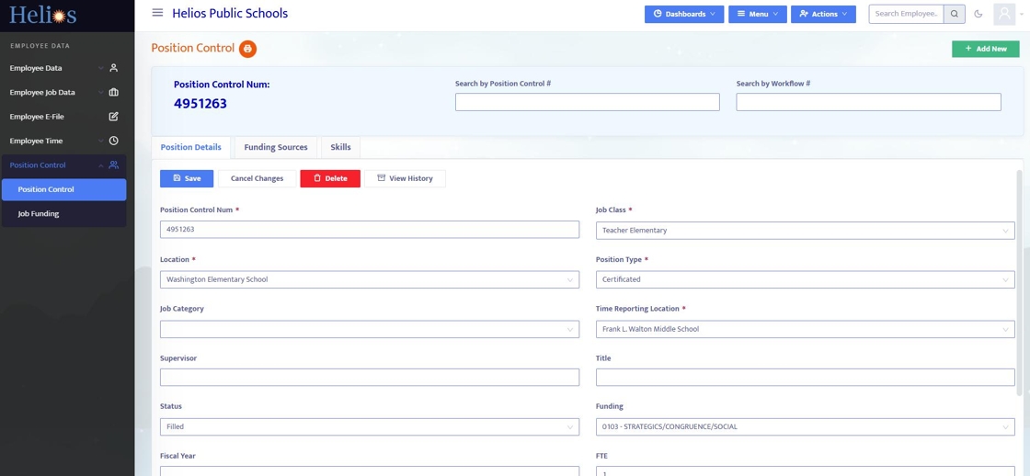Viewport: 1030px width, 476px height.
Task: Click the Position Control Num input field
Action: pyautogui.click(x=370, y=230)
